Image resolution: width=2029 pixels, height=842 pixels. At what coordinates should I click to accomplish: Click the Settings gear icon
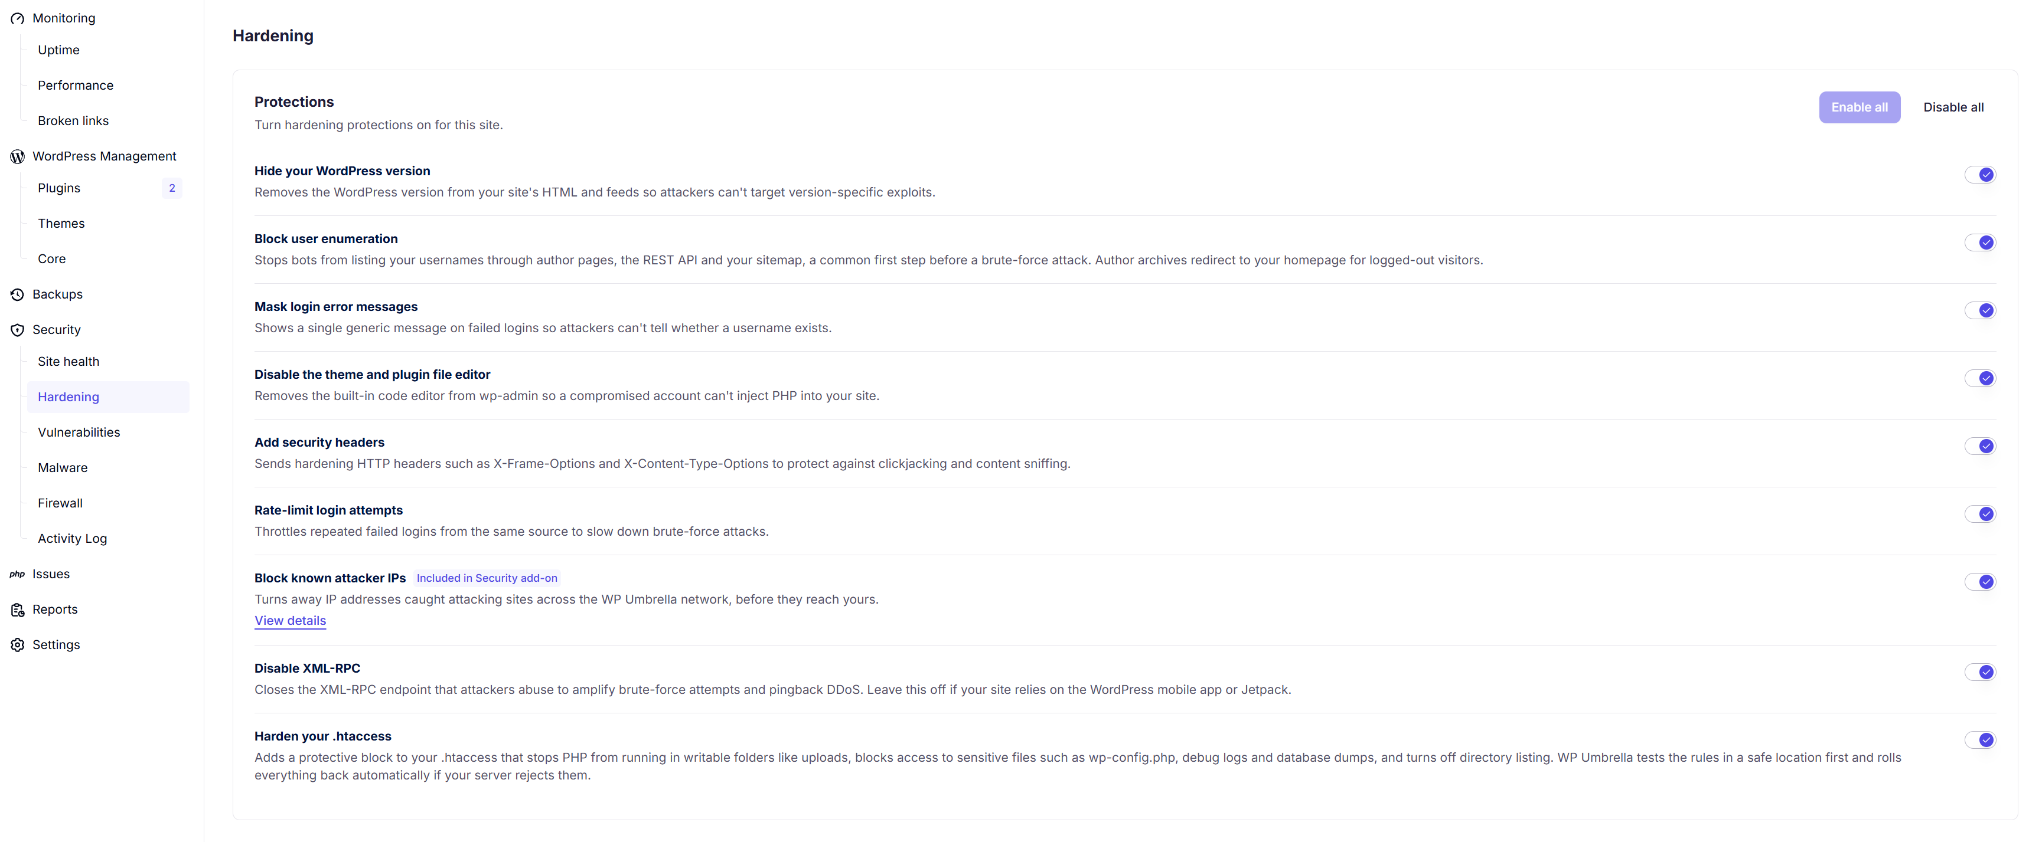pyautogui.click(x=17, y=644)
